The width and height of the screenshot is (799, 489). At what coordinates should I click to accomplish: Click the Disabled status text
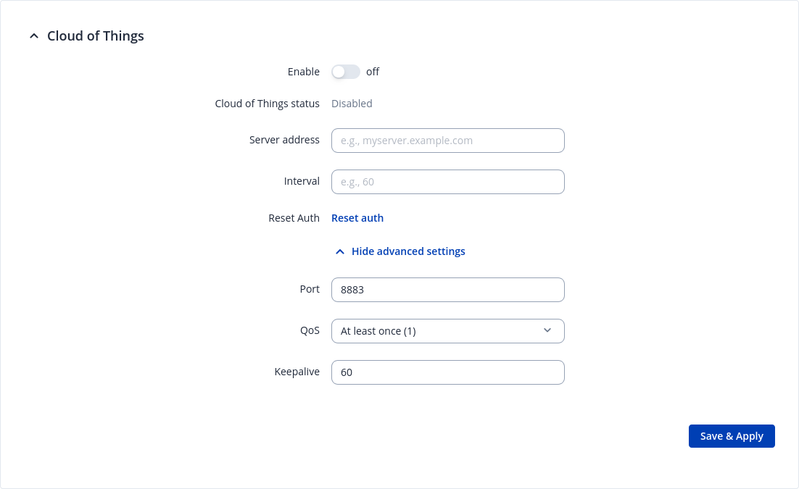[x=352, y=104]
